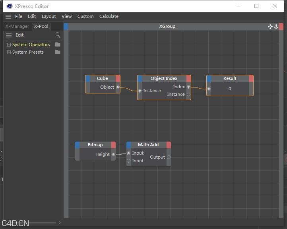
Task: Open the Custom menu
Action: [85, 16]
